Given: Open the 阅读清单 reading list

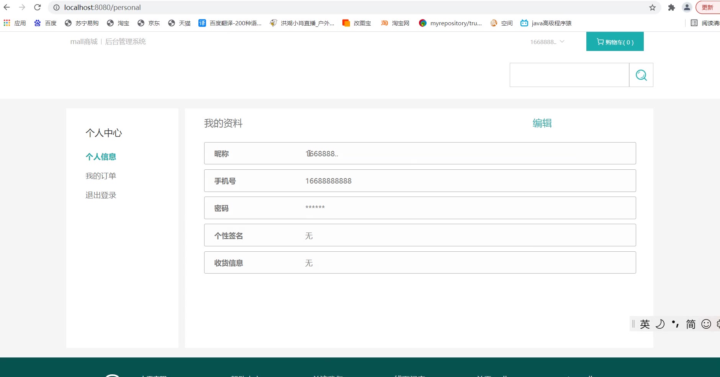Looking at the screenshot, I should point(705,23).
